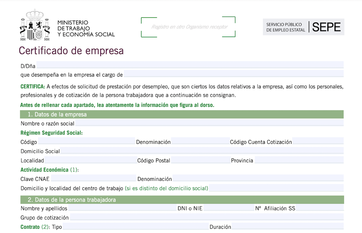Click the Provincia input field

click(299, 160)
